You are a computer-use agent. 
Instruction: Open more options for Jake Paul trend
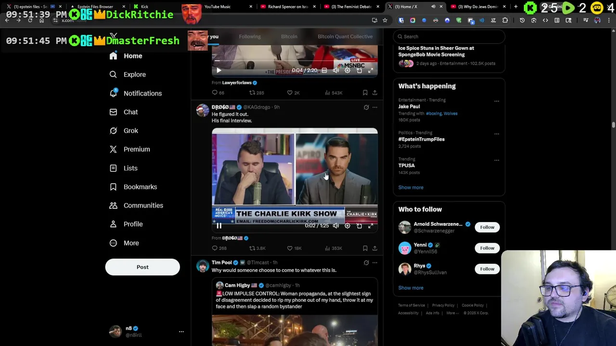point(497,101)
